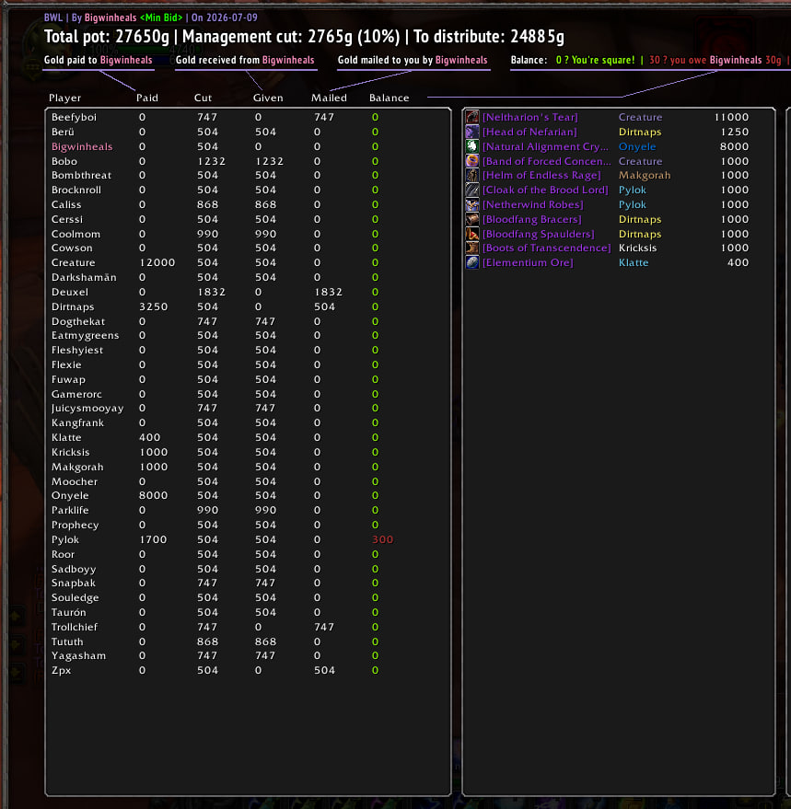Click the Cut column header

tap(203, 98)
